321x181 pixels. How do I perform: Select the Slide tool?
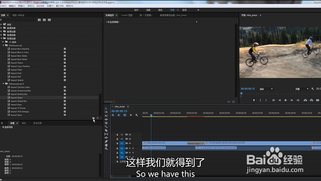(x=106, y=138)
